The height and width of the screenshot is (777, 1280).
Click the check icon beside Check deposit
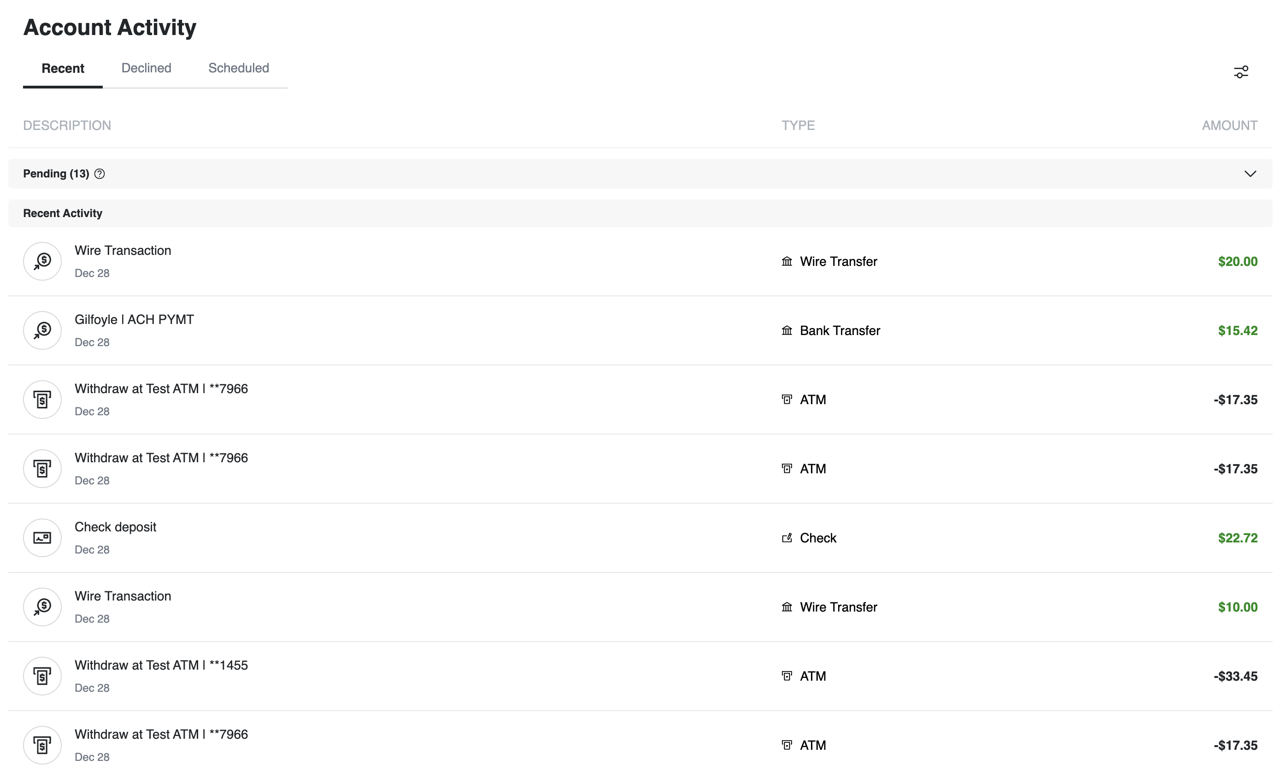[42, 538]
